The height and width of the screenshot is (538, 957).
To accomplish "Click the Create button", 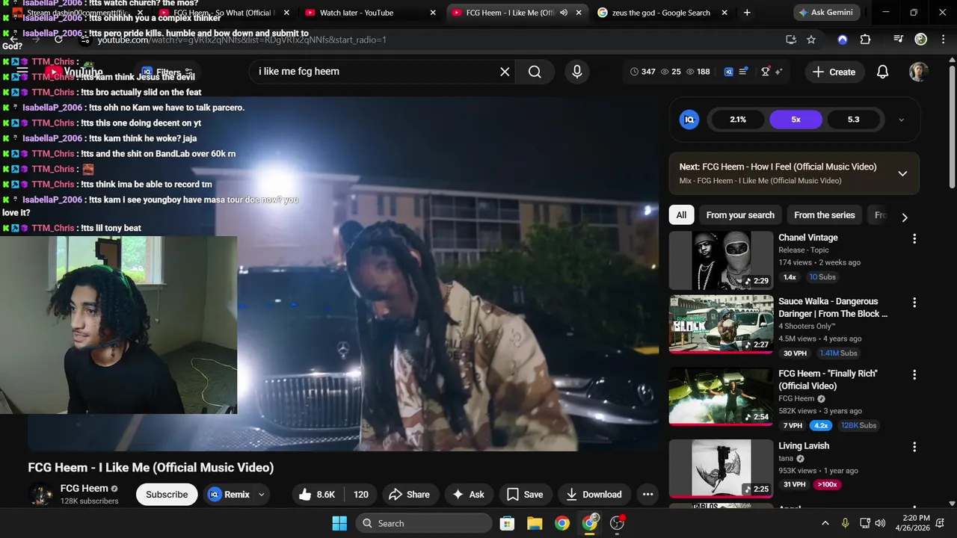I will 834,72.
